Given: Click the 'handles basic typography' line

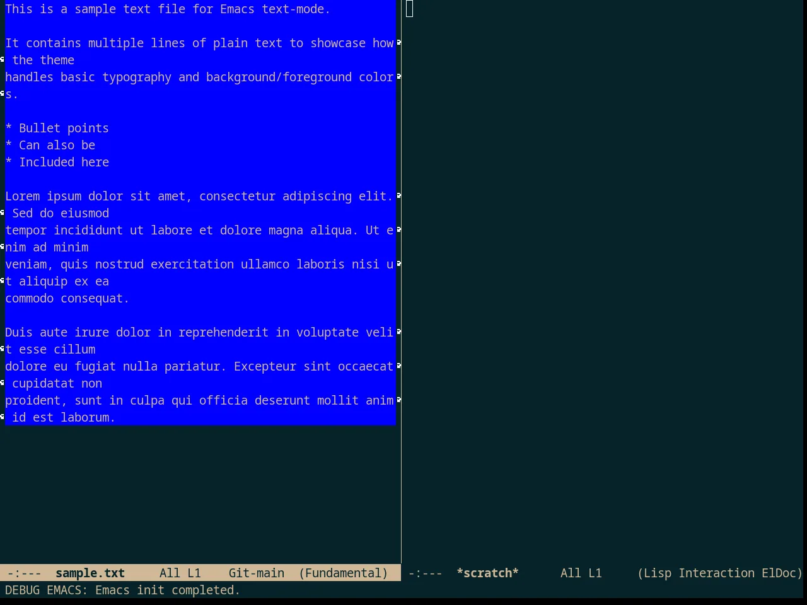Looking at the screenshot, I should pyautogui.click(x=199, y=77).
